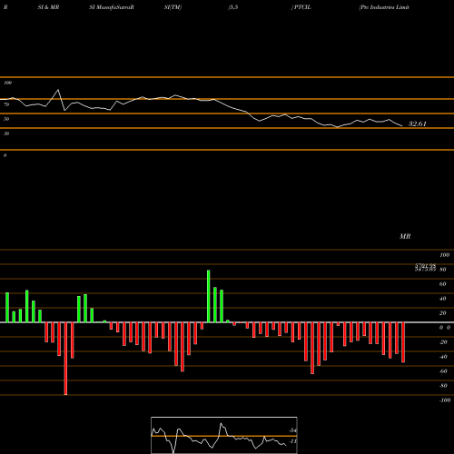Click the 'SI MunafaSutraR' header text

coord(112,7)
